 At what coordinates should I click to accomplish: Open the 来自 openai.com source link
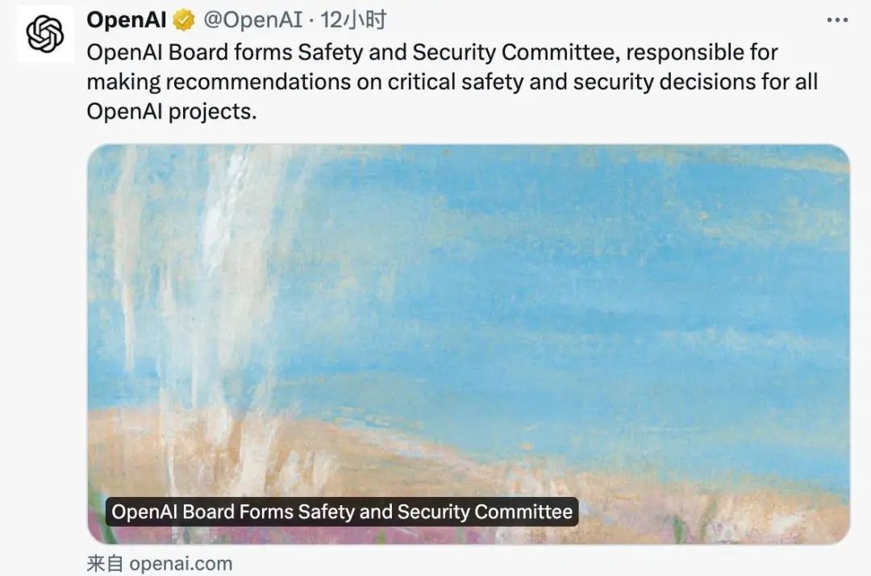coord(160,563)
